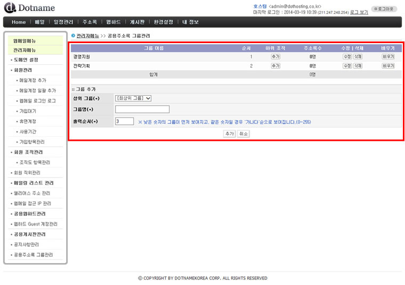Click 비우기 for the 전략기획 group
The width and height of the screenshot is (405, 285).
pos(388,66)
